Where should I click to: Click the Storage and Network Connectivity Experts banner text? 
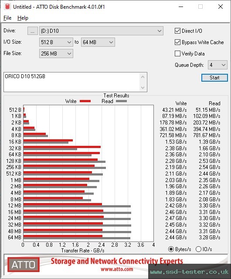tap(117, 261)
